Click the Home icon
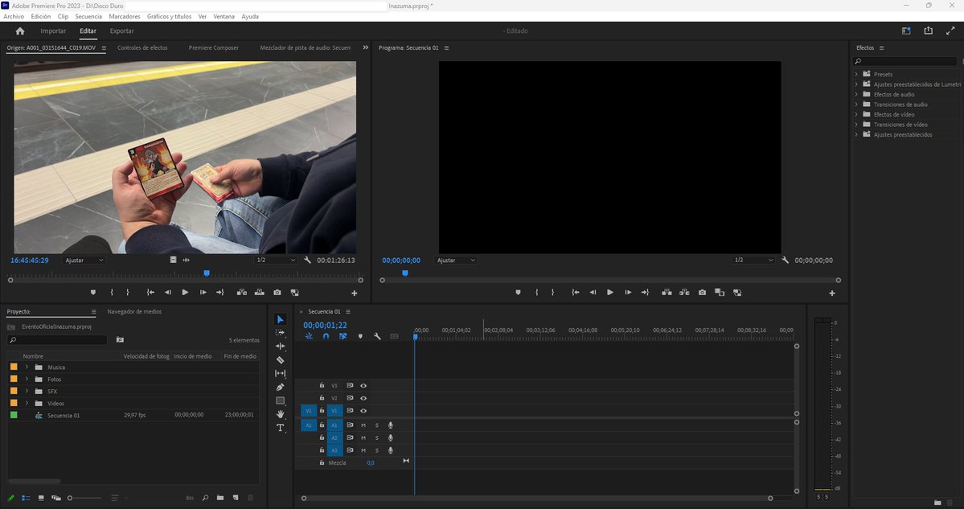 [19, 31]
